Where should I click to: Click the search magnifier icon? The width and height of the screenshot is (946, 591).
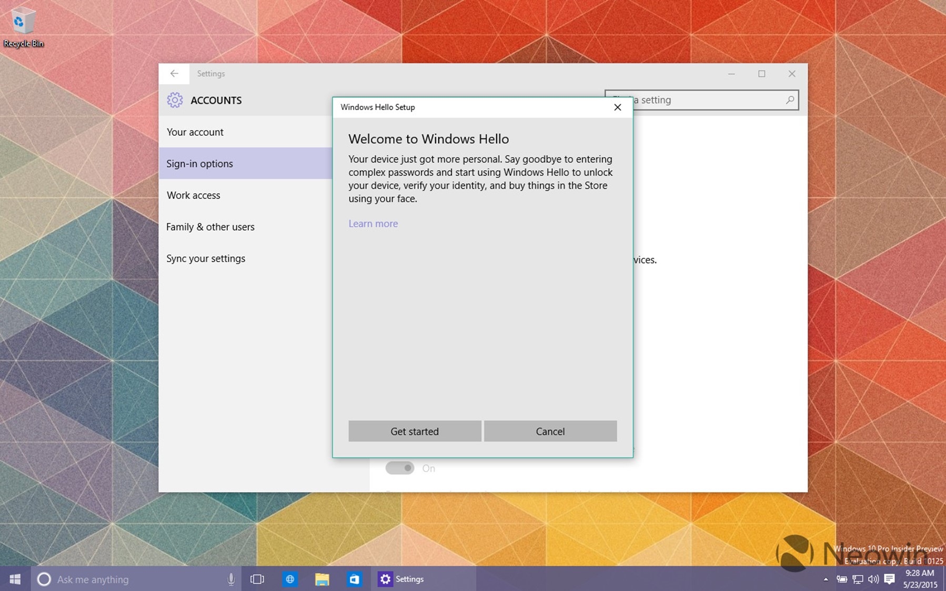[789, 100]
